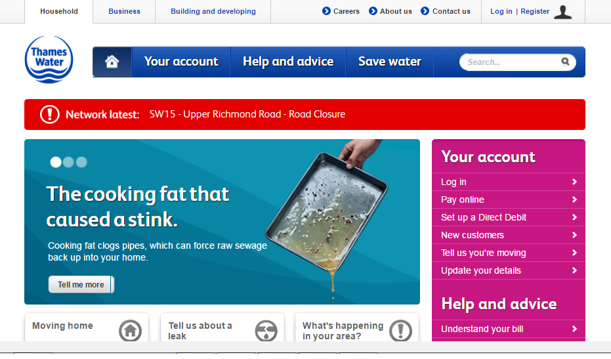The image size is (611, 359).
Task: Select the first carousel slide dot
Action: coord(56,162)
